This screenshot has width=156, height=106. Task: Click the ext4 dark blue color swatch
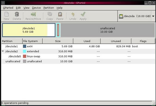(25, 46)
